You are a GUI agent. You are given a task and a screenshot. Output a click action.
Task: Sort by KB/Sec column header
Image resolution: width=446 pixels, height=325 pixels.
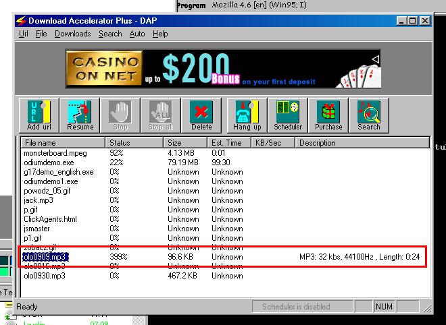pyautogui.click(x=273, y=143)
